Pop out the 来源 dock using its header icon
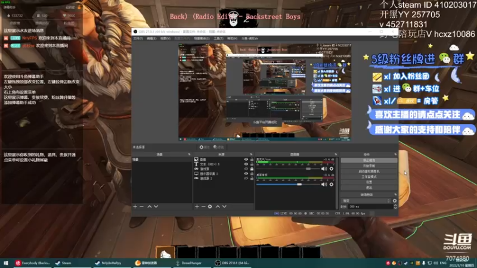The width and height of the screenshot is (477, 268). pyautogui.click(x=251, y=154)
